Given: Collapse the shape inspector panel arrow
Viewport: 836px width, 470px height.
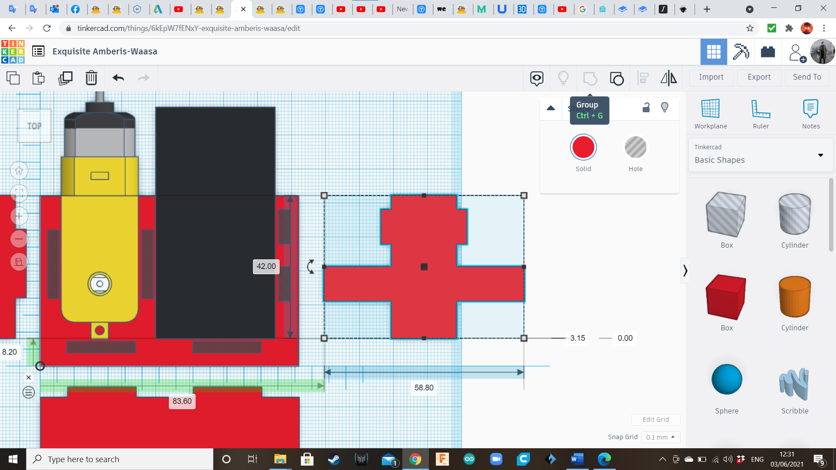Looking at the screenshot, I should click(551, 108).
